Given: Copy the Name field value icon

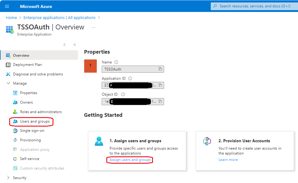Looking at the screenshot, I should coord(160,69).
